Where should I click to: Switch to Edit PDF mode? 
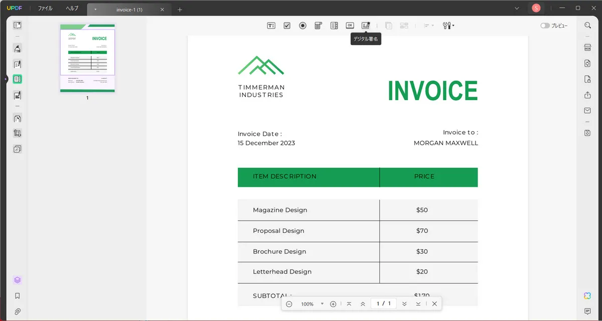click(x=18, y=64)
